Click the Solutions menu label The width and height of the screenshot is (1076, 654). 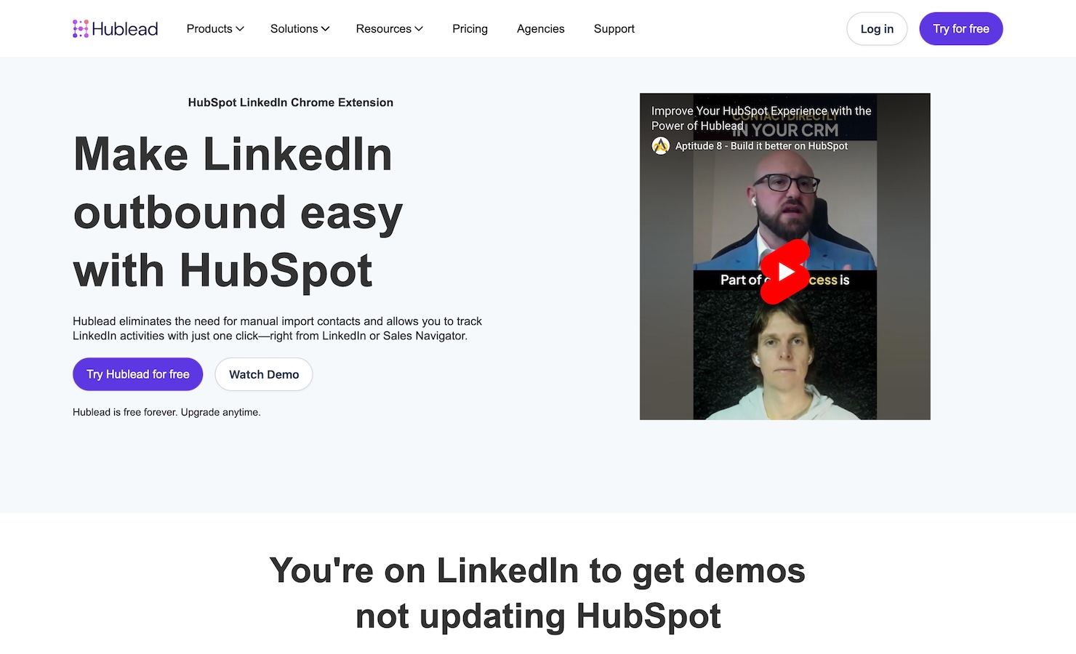coord(294,29)
